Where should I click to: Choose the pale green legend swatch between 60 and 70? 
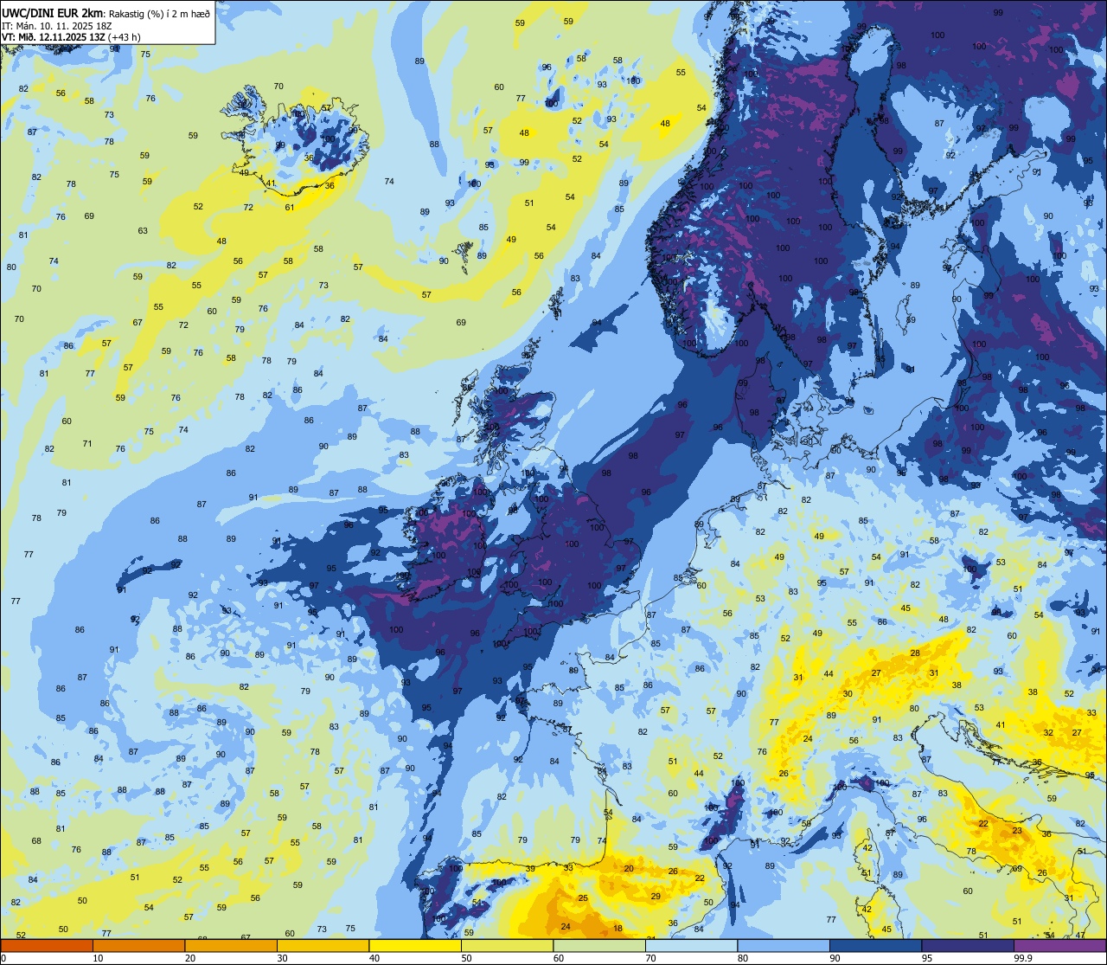599,945
